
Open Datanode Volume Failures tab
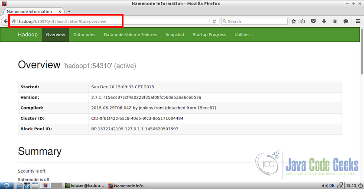point(130,35)
